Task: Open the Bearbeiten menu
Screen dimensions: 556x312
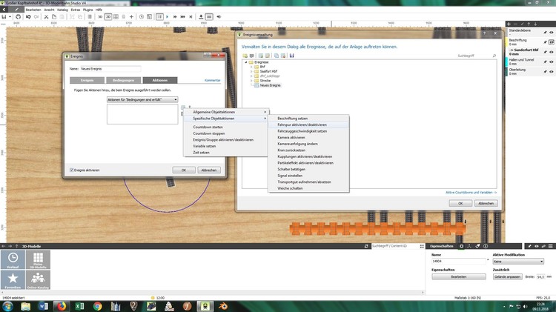Action: pyautogui.click(x=33, y=10)
